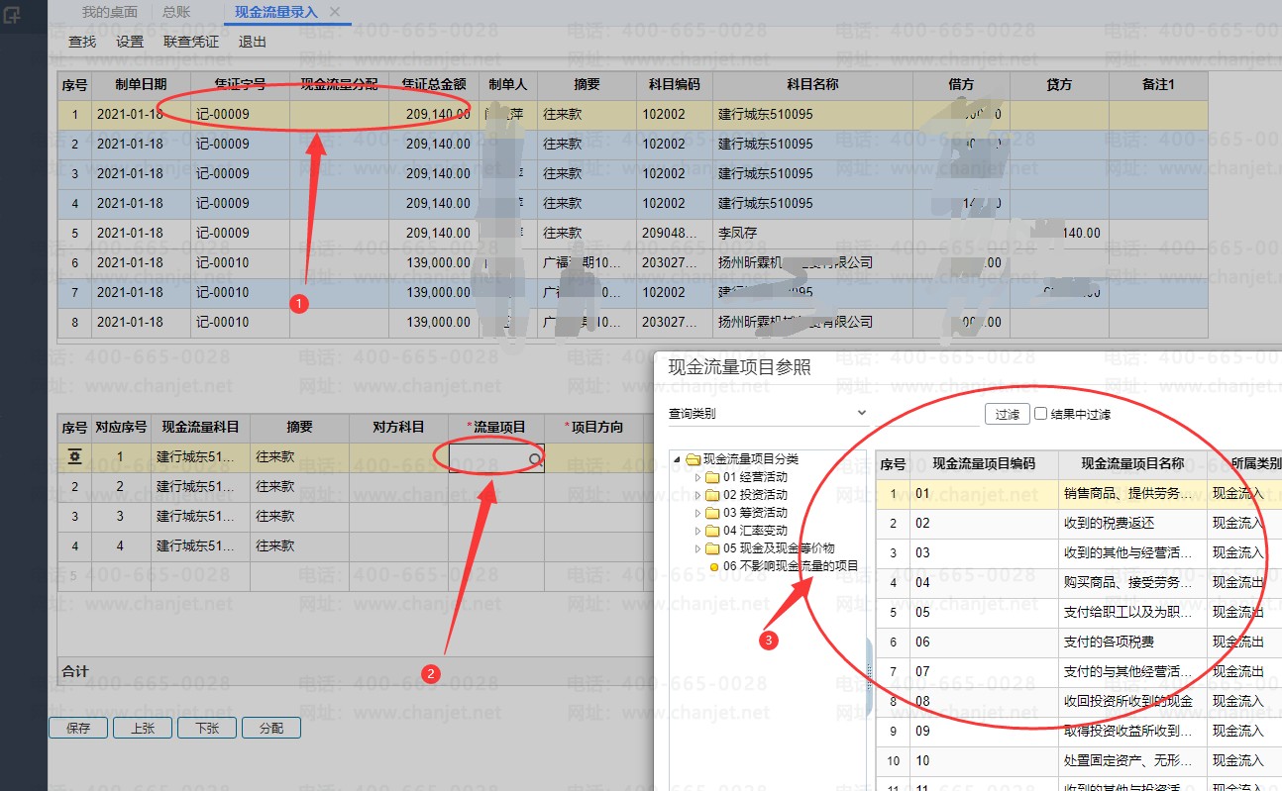Switch to the 总账 tab
The image size is (1282, 791).
click(176, 12)
